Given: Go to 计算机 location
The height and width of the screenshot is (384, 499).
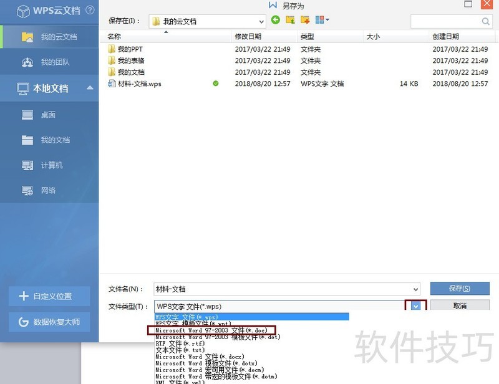Looking at the screenshot, I should click(49, 165).
